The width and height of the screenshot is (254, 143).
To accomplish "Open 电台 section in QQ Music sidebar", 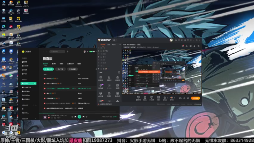I will pos(25,74).
